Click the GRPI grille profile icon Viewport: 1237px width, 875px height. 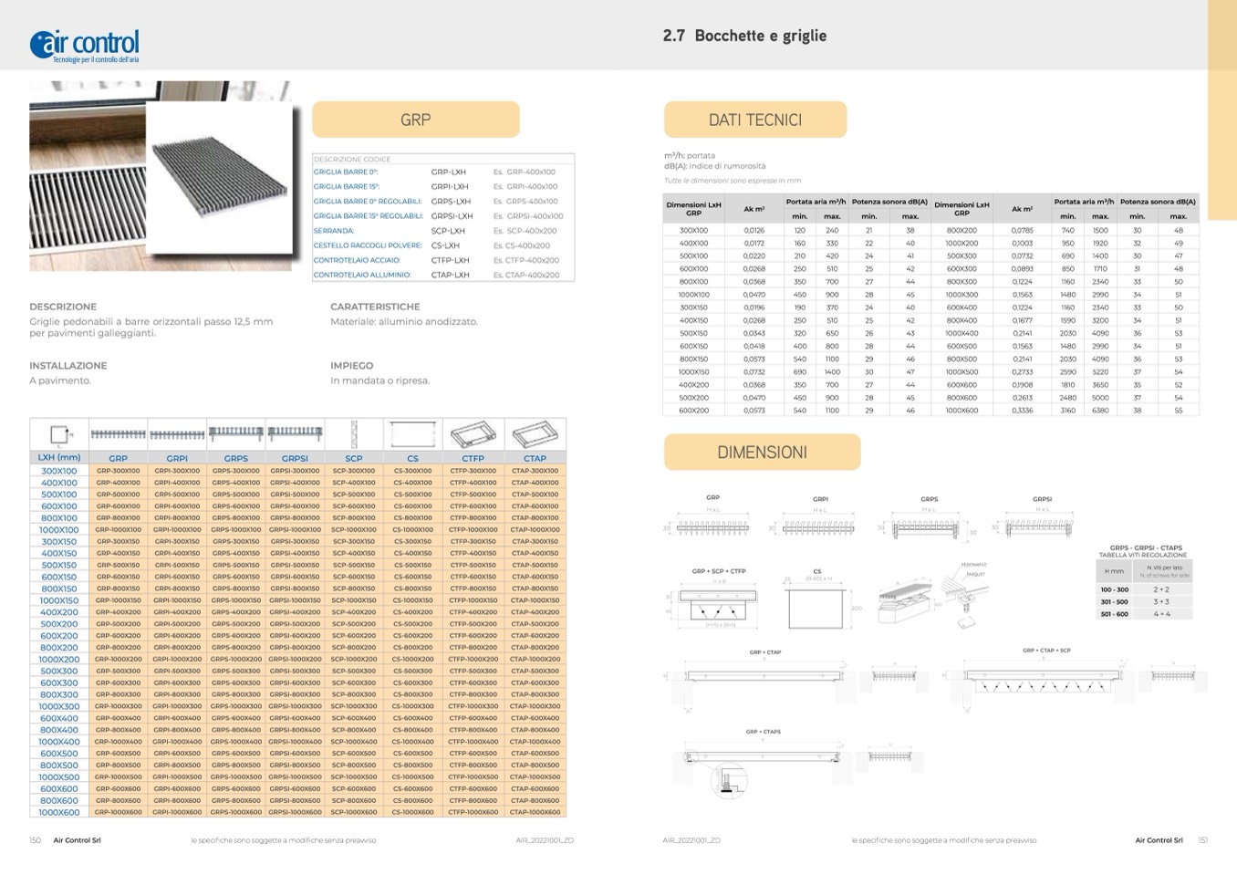177,434
